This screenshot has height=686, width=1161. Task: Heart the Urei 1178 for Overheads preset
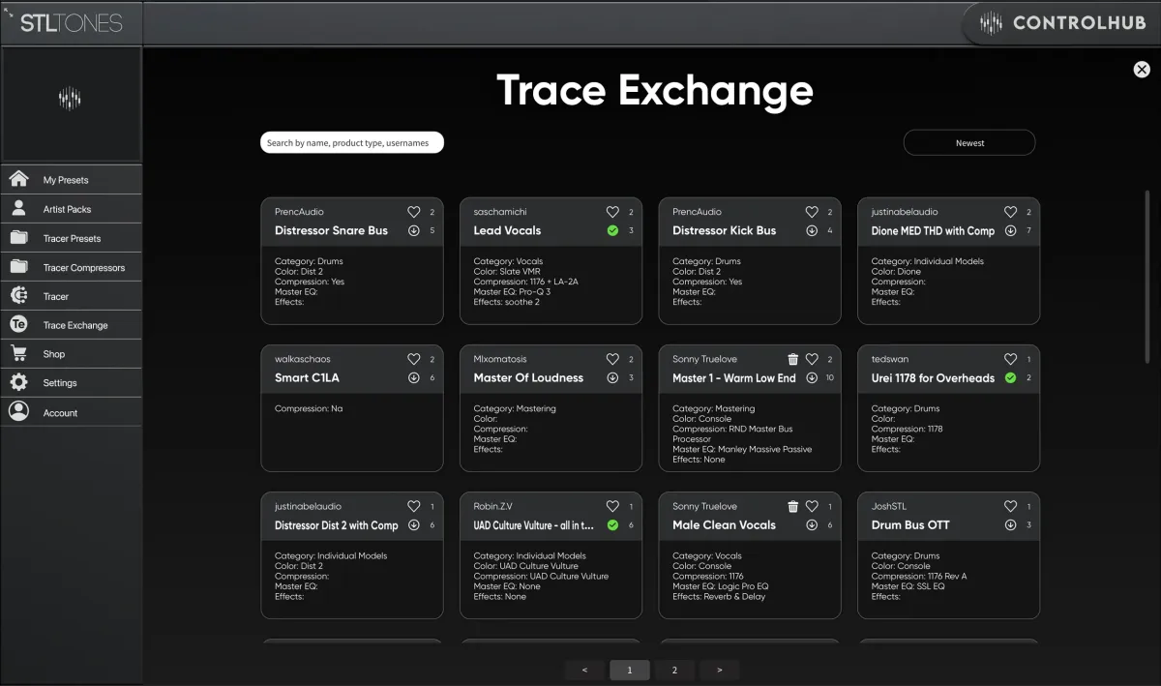pyautogui.click(x=1010, y=359)
